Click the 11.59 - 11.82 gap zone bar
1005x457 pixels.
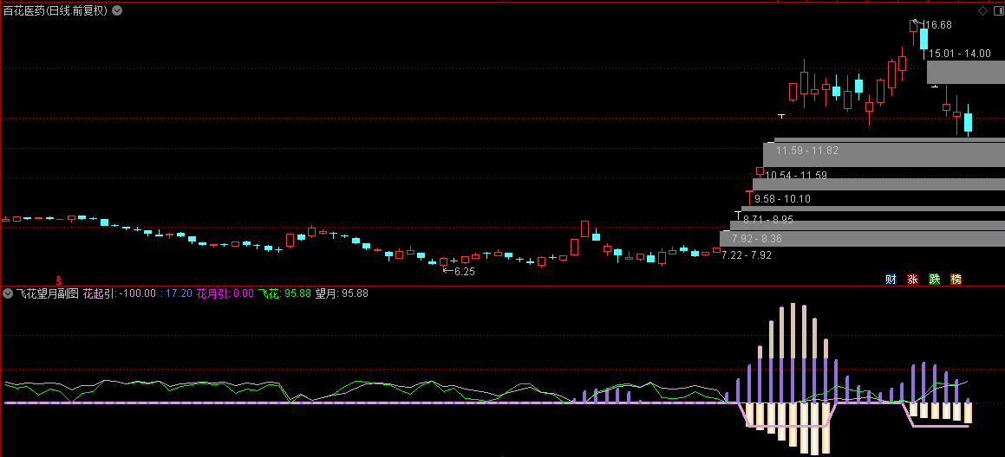pos(884,154)
